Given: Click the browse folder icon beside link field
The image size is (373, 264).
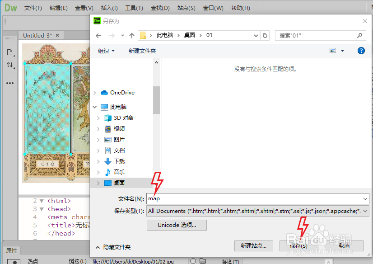Looking at the screenshot, I should [203, 261].
